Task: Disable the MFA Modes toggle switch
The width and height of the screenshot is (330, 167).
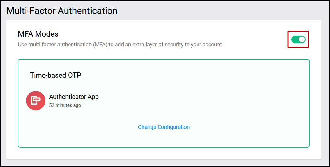Action: [298, 39]
